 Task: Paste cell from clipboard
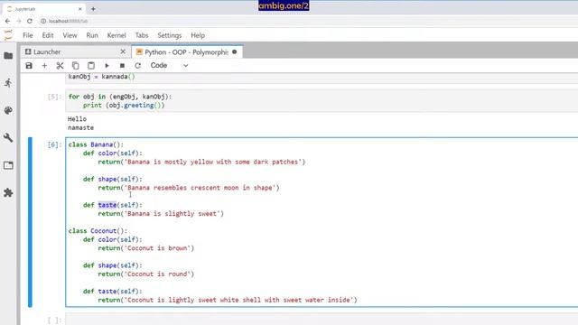click(91, 66)
